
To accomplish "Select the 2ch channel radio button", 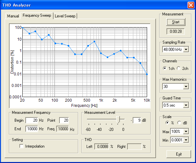I will click(179, 68).
